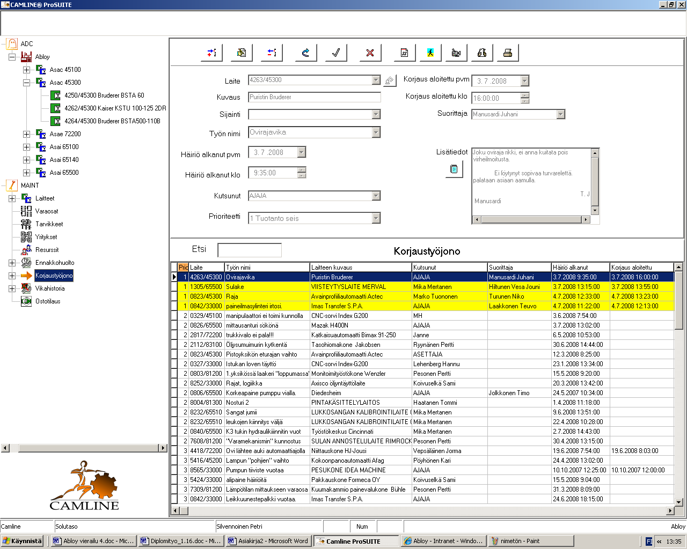This screenshot has width=687, height=549.
Task: Expand the Asai 65500 node
Action: (x=26, y=173)
